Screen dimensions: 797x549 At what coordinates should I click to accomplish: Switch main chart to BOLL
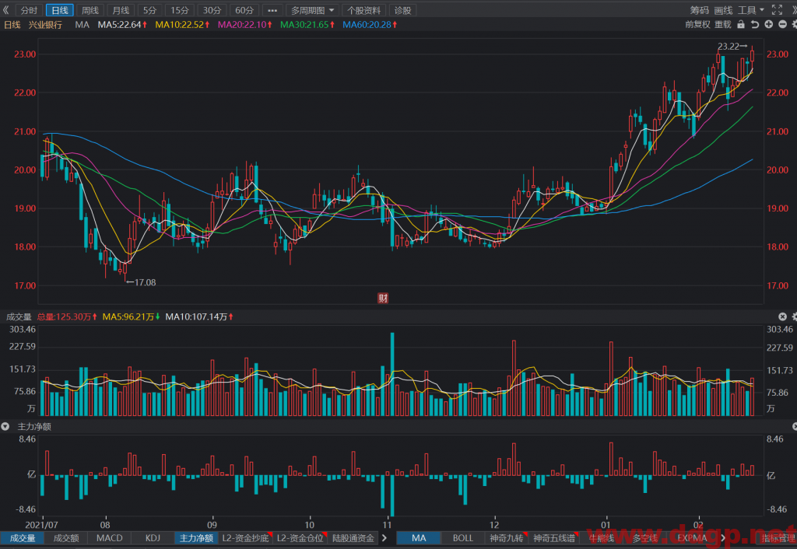(462, 538)
